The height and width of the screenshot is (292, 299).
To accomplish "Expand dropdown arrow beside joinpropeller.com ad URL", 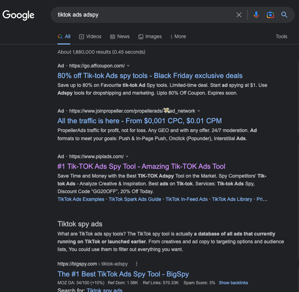I will (x=199, y=111).
